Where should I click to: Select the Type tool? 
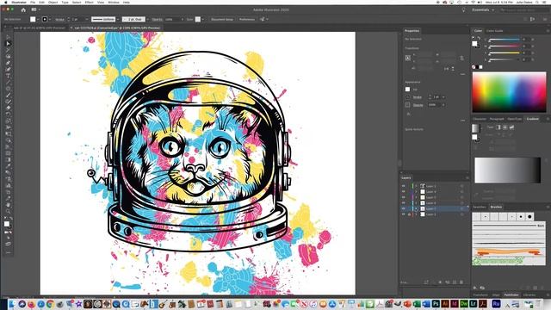tap(8, 76)
